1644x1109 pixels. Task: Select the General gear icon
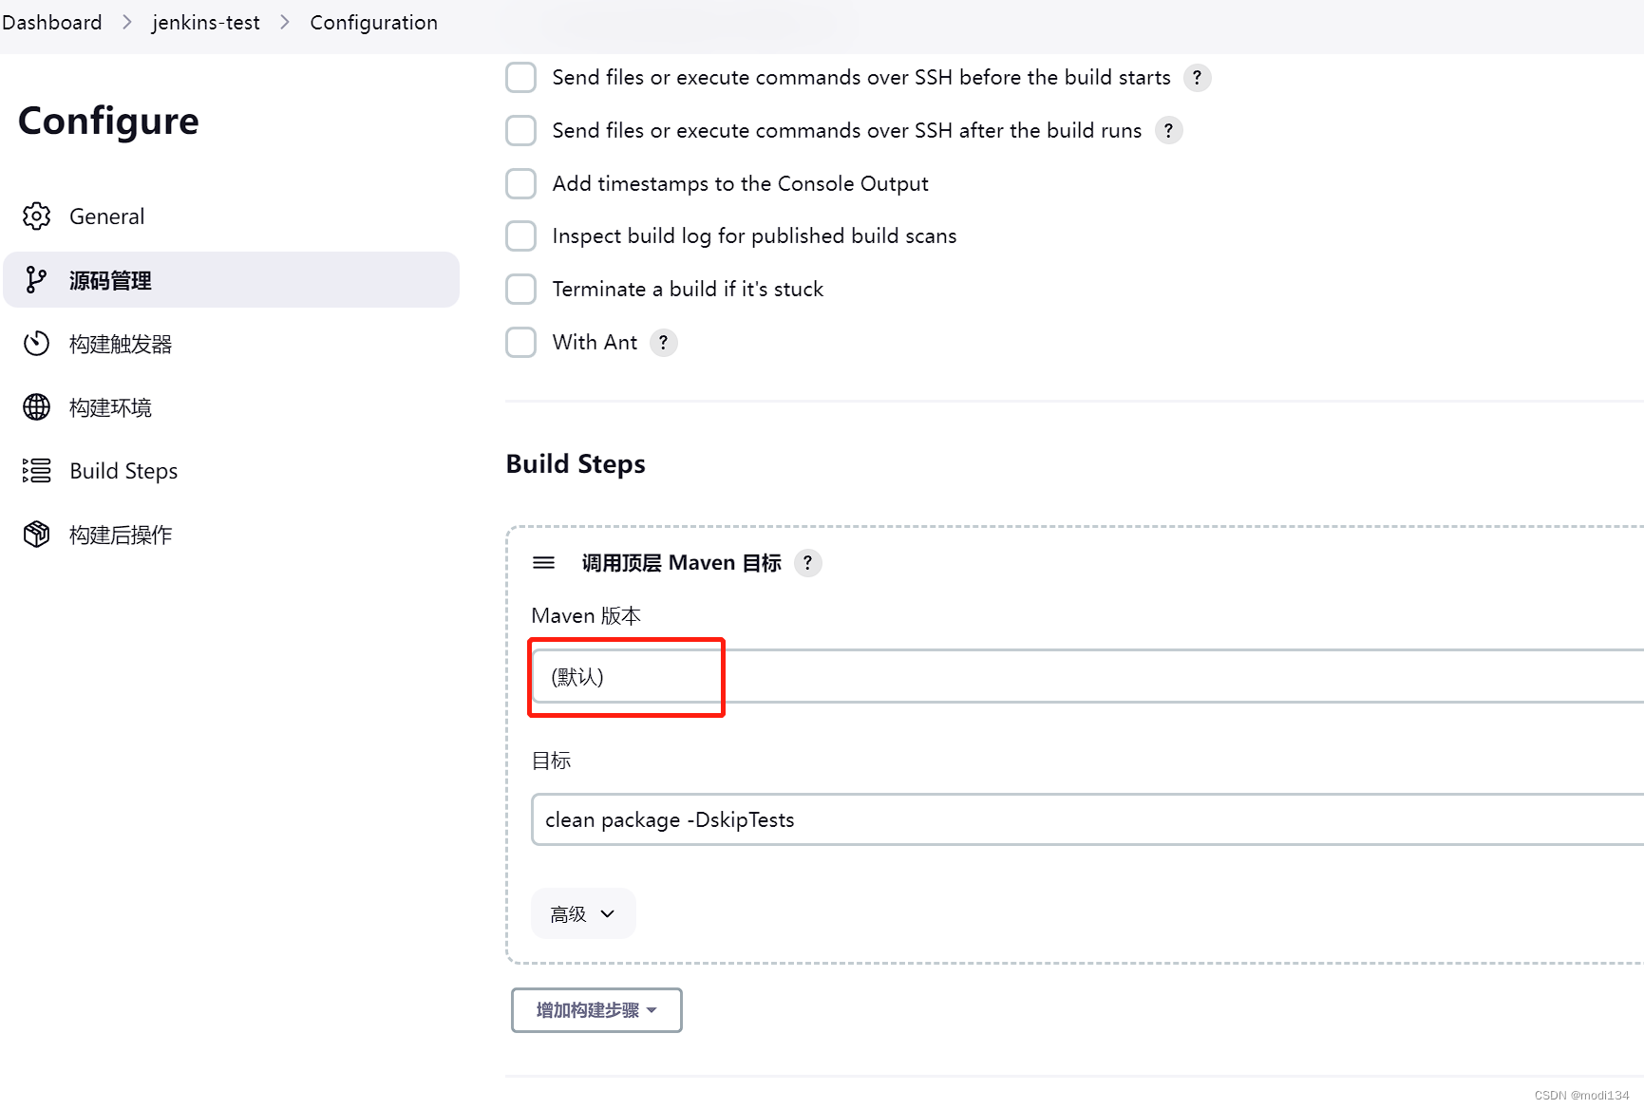point(36,216)
